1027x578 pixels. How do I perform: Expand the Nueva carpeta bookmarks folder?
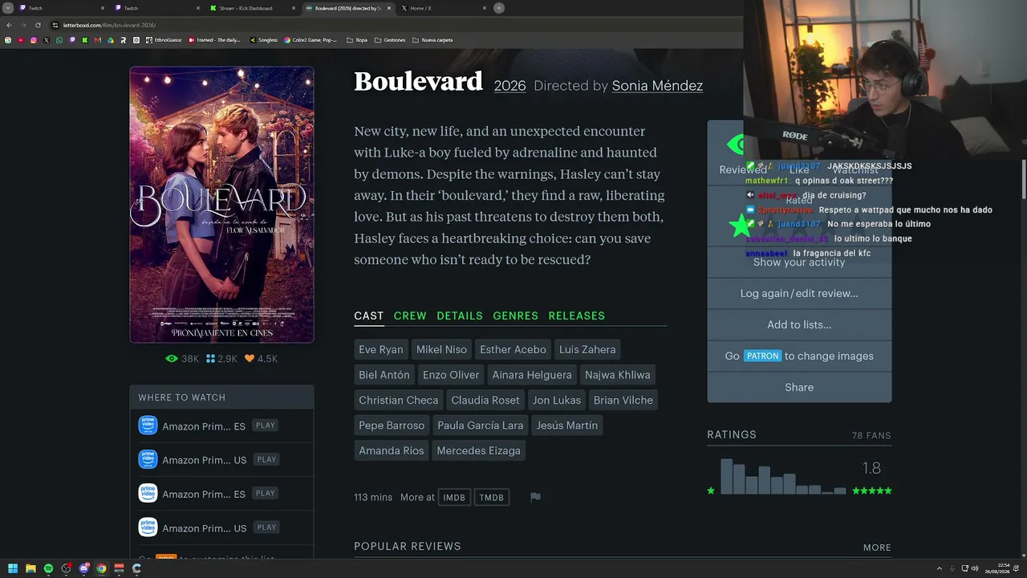tap(432, 40)
